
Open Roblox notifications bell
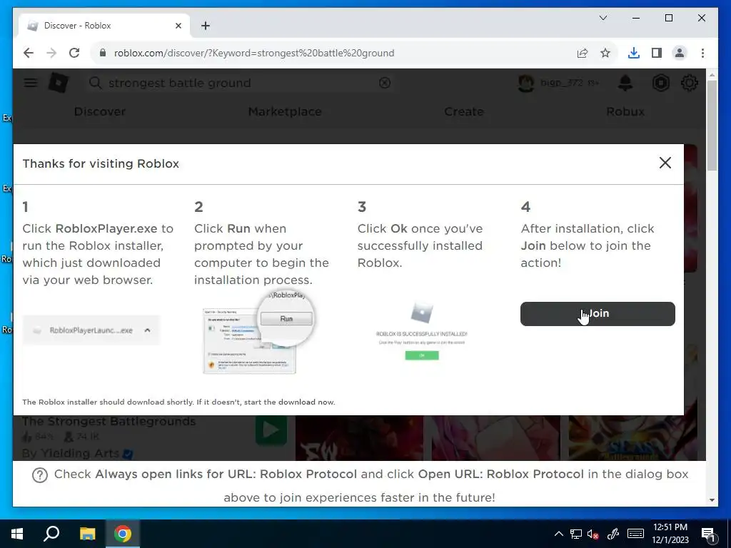(625, 83)
